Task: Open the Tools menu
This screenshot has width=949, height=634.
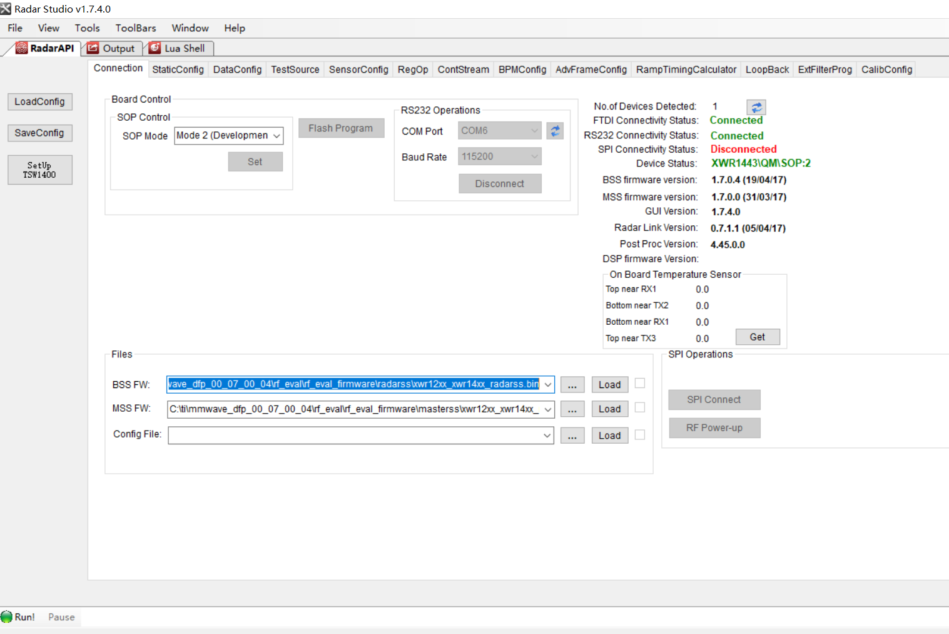Action: click(x=88, y=28)
